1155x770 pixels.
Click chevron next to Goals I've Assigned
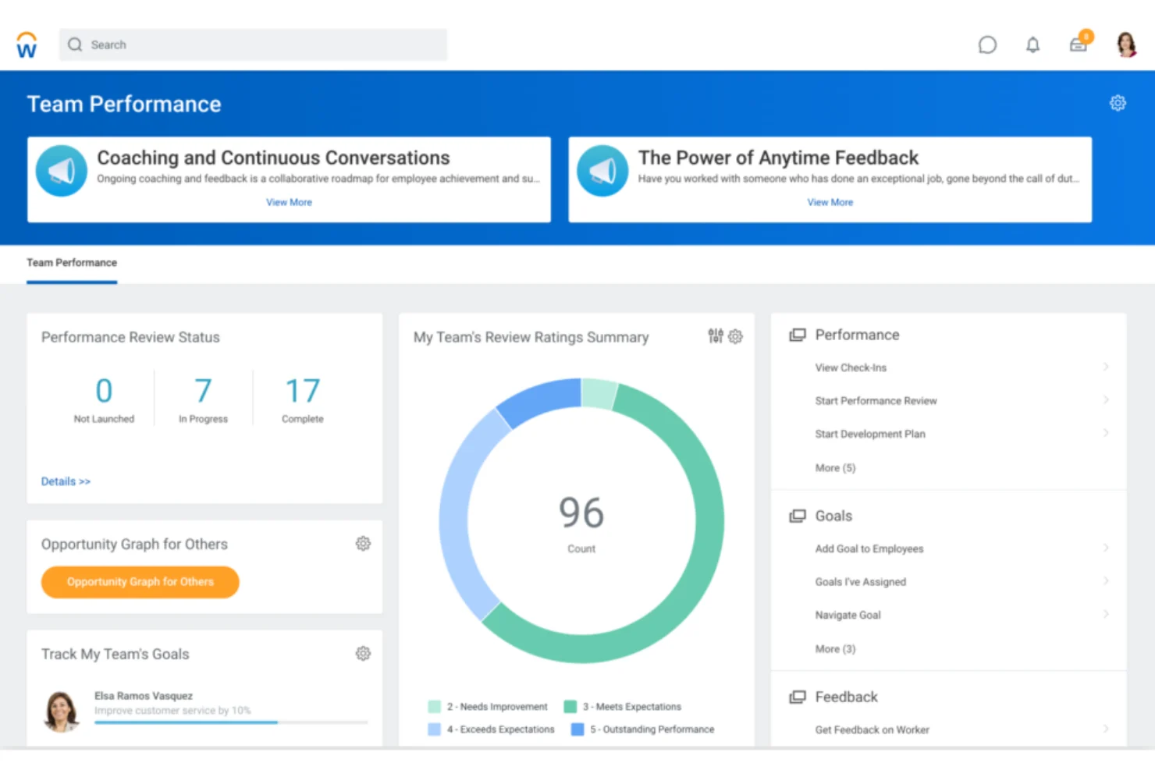(1106, 580)
